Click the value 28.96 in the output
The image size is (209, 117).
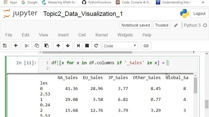pos(97,88)
